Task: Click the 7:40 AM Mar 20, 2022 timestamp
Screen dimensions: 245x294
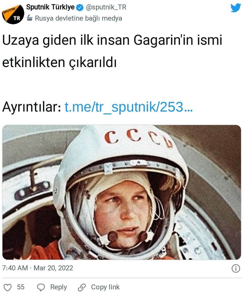Action: (x=38, y=268)
